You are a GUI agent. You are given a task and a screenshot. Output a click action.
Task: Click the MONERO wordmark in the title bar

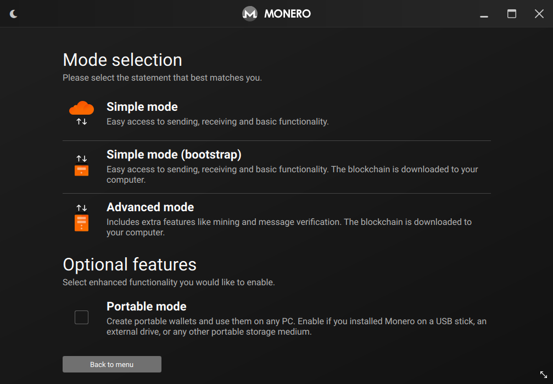(288, 14)
